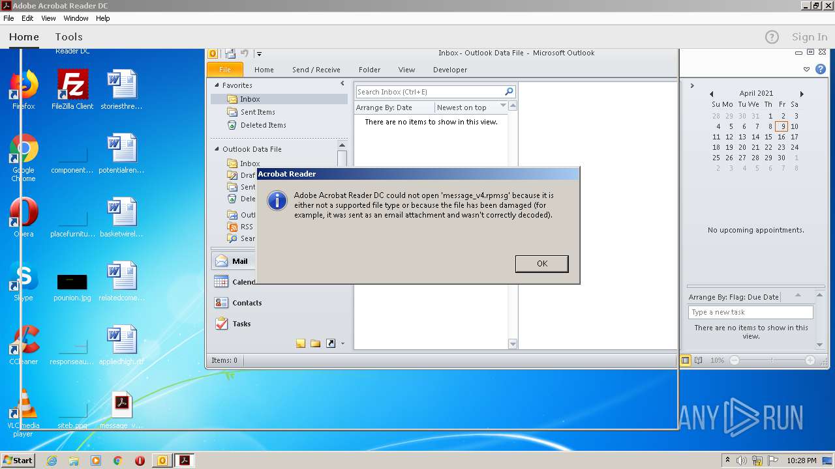The height and width of the screenshot is (469, 835).
Task: Click Send/Receive All Folders quick access icon
Action: (x=231, y=53)
